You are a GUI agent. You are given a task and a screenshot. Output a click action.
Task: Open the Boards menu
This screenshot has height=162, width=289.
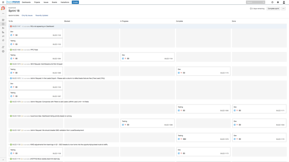pyautogui.click(x=54, y=2)
